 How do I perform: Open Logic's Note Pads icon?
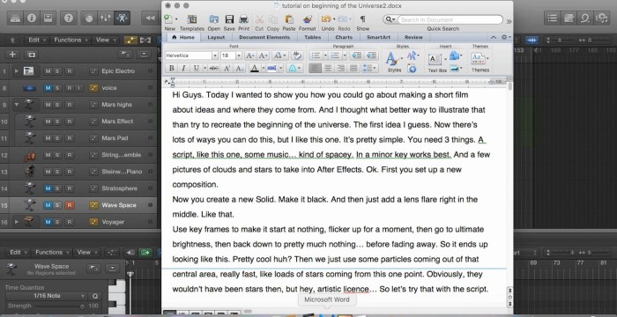pyautogui.click(x=569, y=18)
